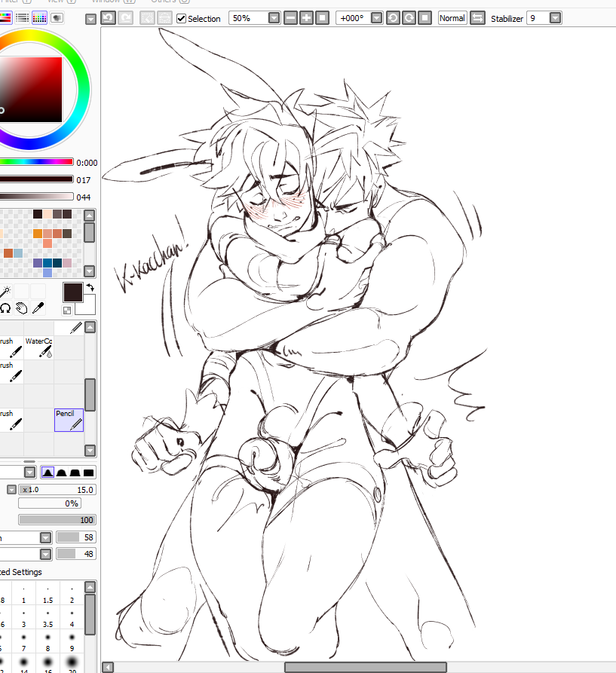The width and height of the screenshot is (616, 673).
Task: Click the clear selection toolbar icon
Action: pyautogui.click(x=147, y=18)
